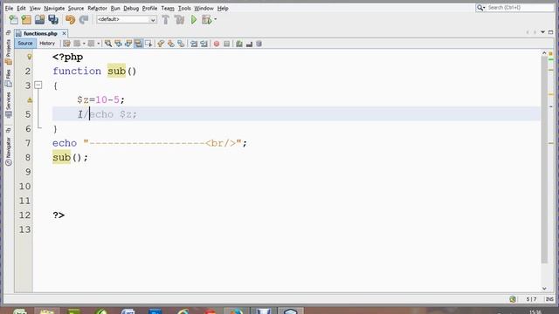Open the Debug menu
Viewport: 559px width, 314px height.
click(x=131, y=8)
